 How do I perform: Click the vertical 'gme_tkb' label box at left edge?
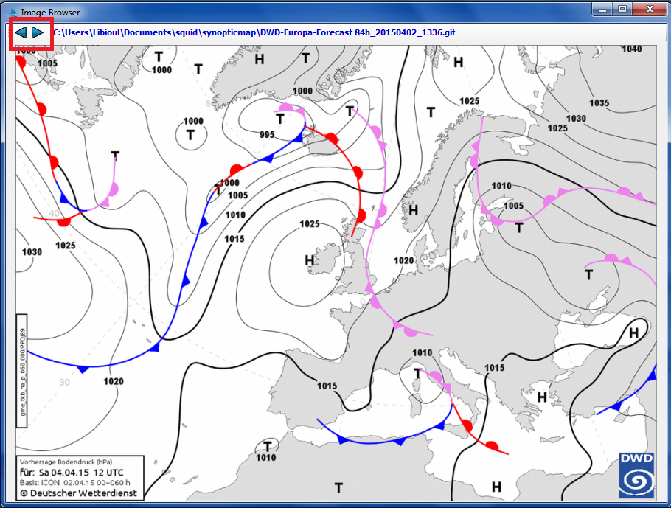23,371
